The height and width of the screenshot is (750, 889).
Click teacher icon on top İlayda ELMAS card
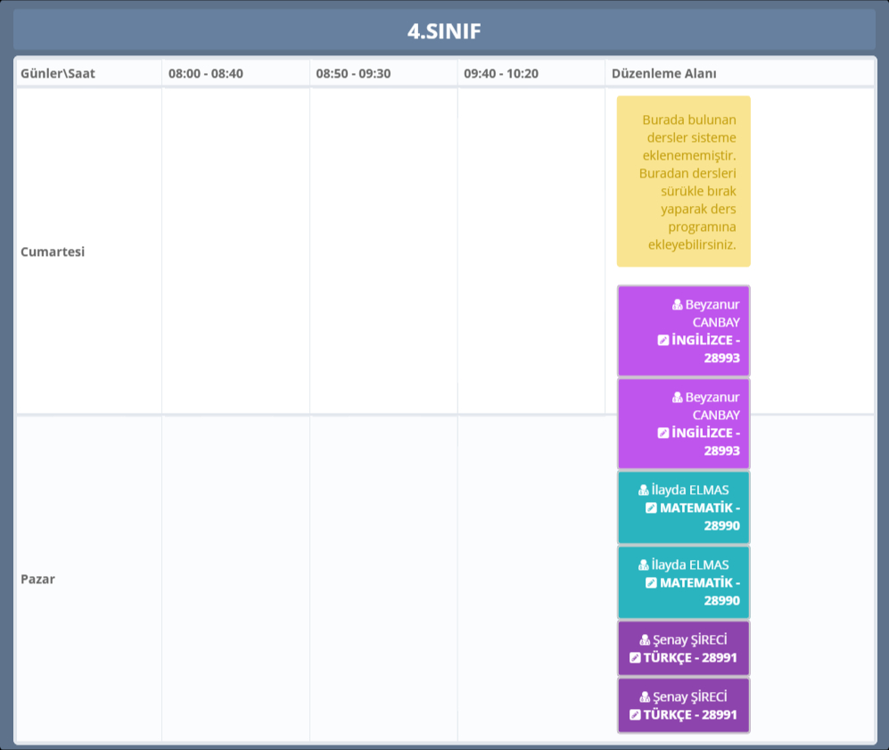[644, 490]
